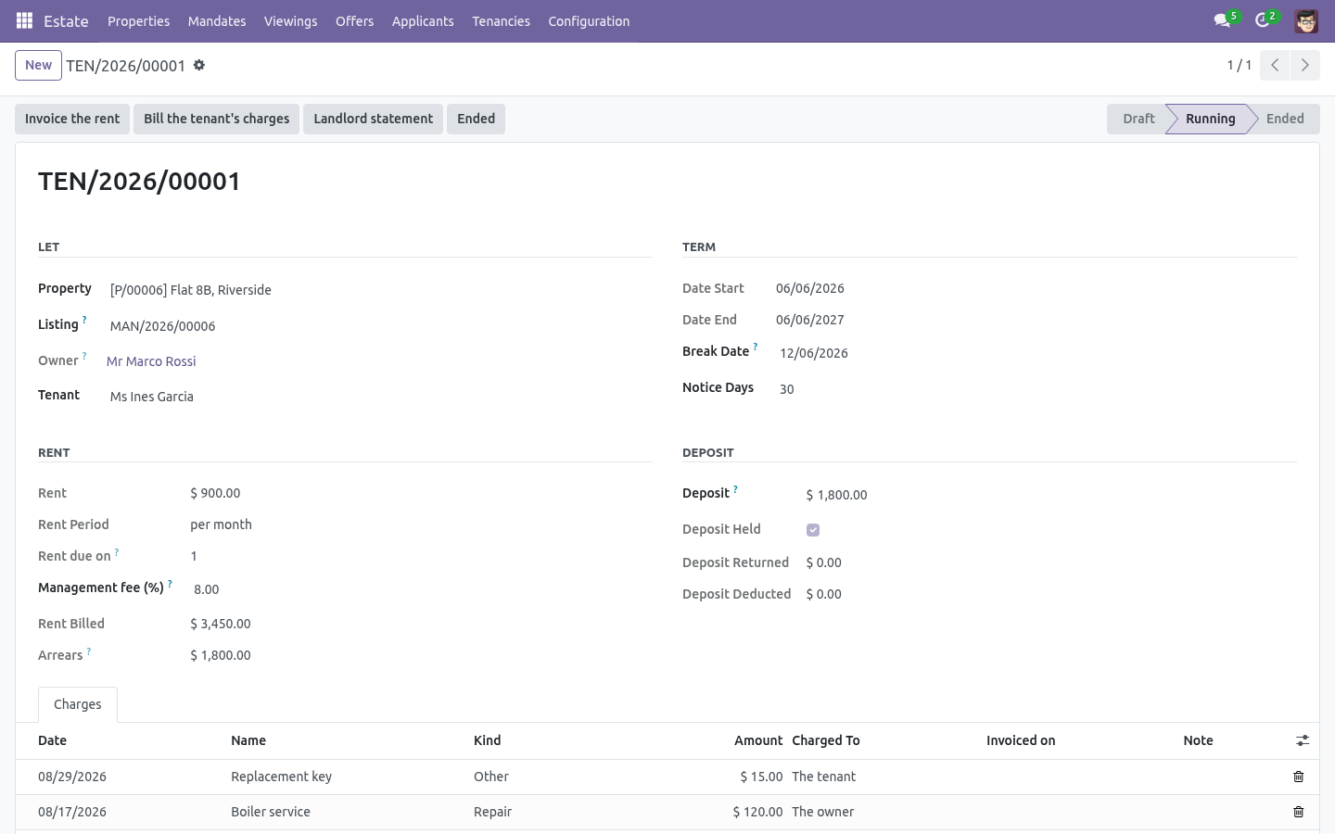Open the Mandates menu
The width and height of the screenshot is (1335, 834).
pos(217,21)
